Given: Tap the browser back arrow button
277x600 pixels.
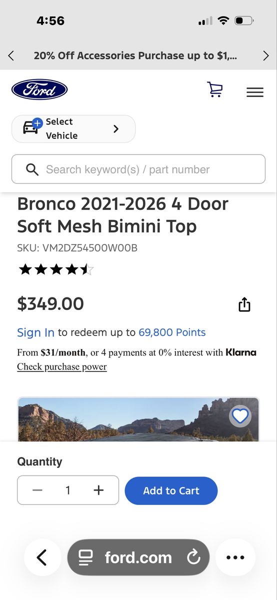Looking at the screenshot, I should click(42, 557).
